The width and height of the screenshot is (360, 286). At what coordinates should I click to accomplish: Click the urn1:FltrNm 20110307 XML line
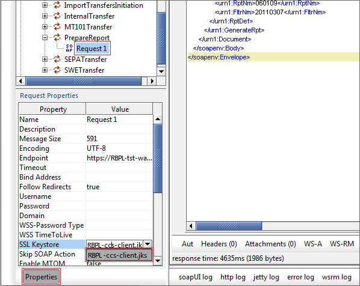click(x=270, y=12)
